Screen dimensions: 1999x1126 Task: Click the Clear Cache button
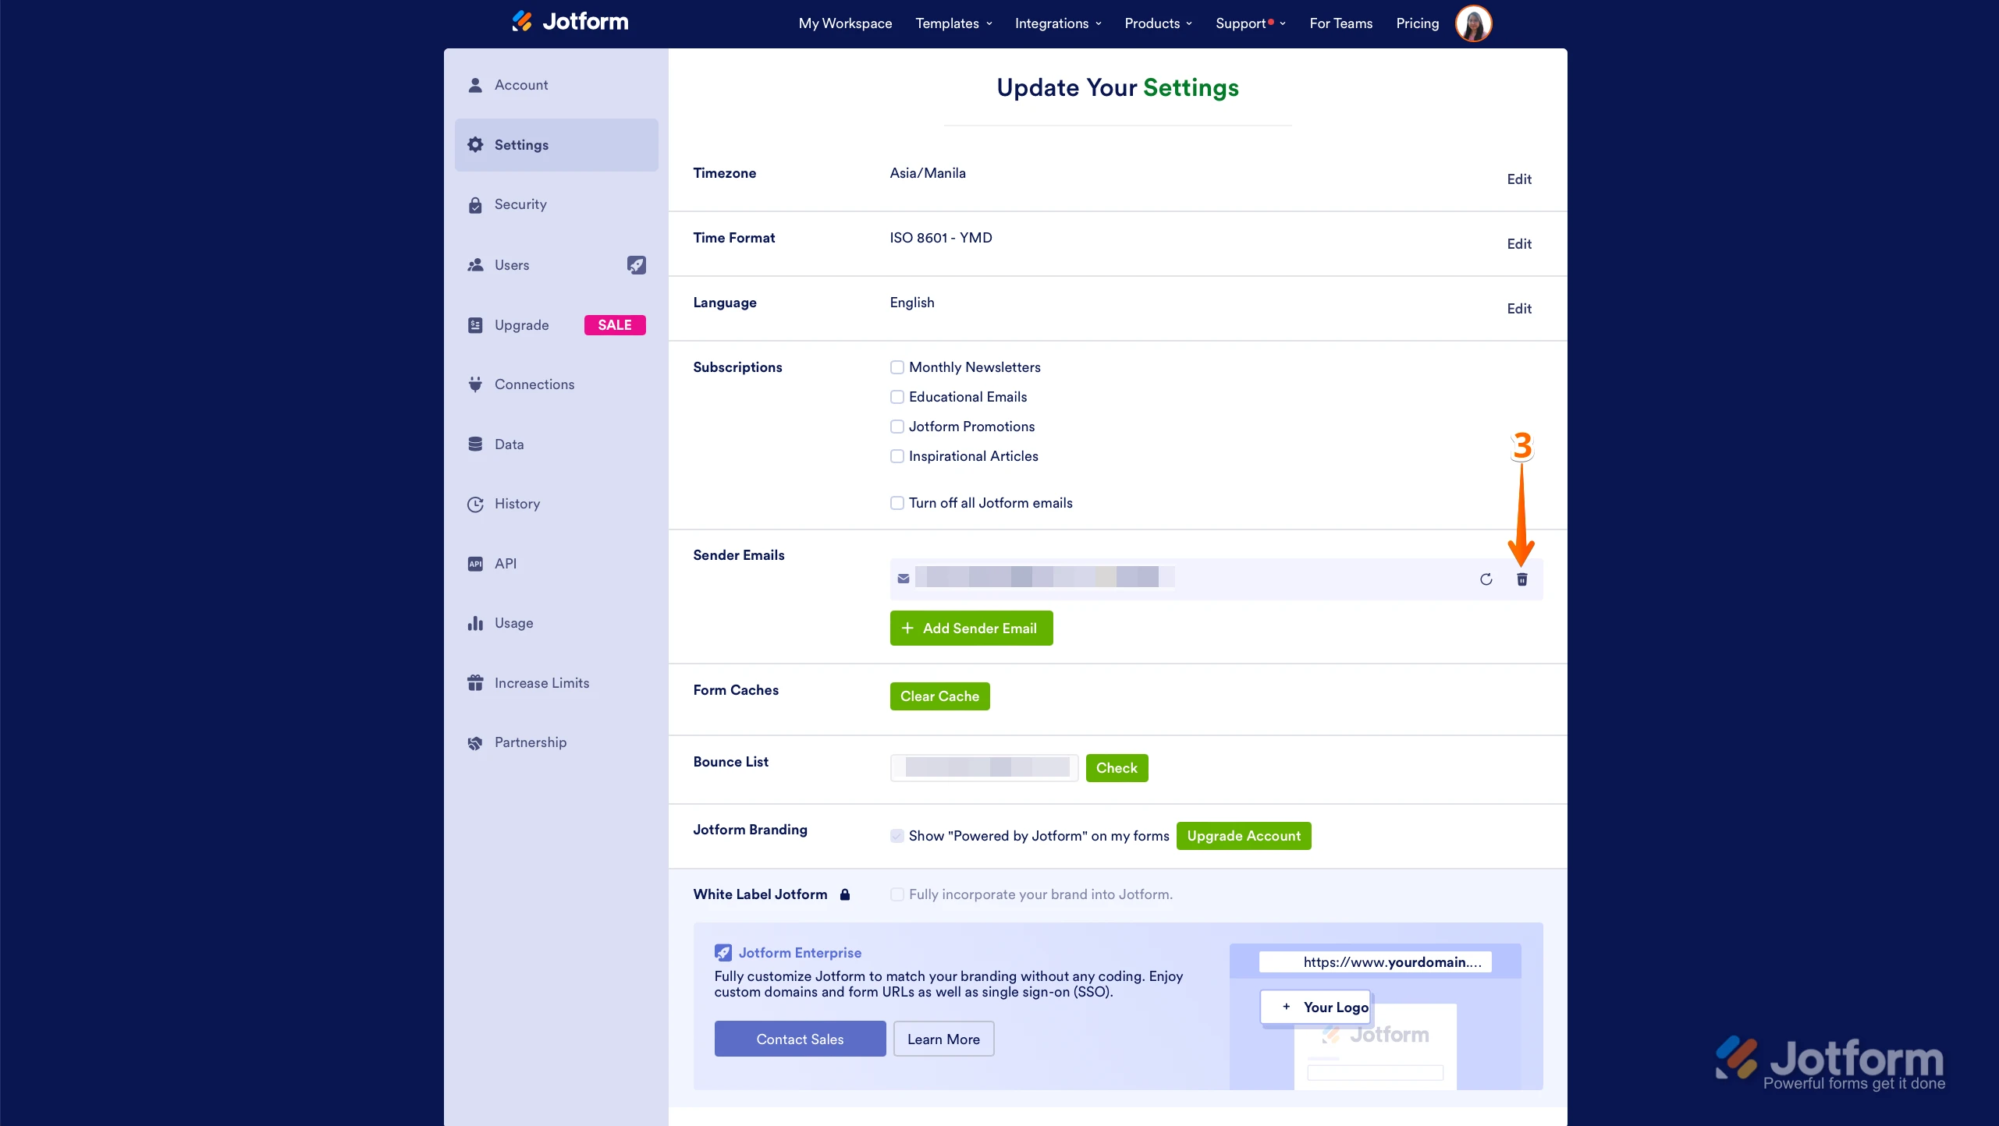pyautogui.click(x=939, y=696)
